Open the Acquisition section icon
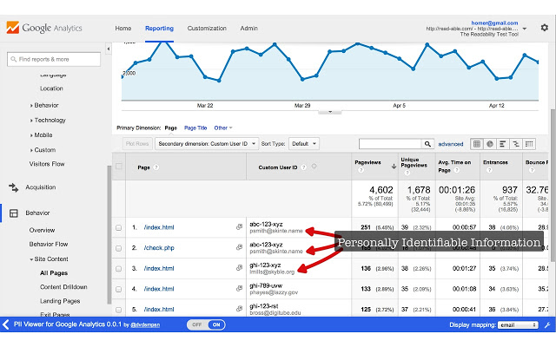The image size is (556, 347). coord(14,187)
